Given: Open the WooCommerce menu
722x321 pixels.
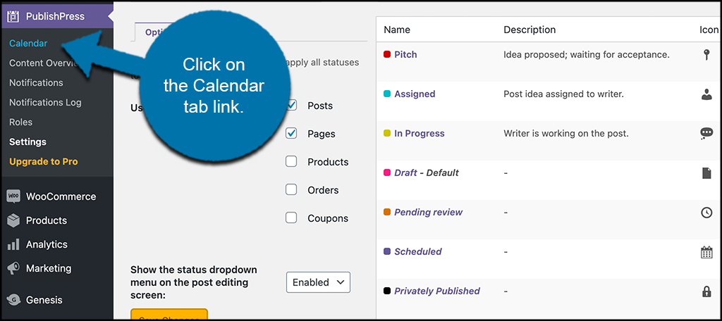Looking at the screenshot, I should tap(61, 197).
